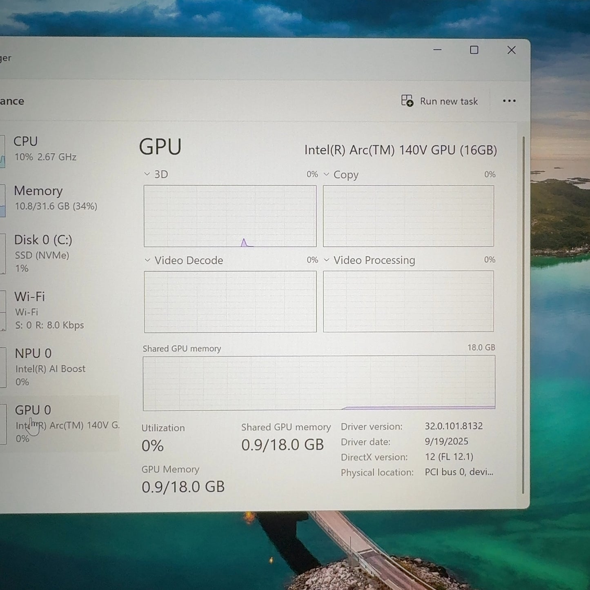Viewport: 590px width, 590px height.
Task: Select CPU in the performance sidebar
Action: [x=45, y=149]
